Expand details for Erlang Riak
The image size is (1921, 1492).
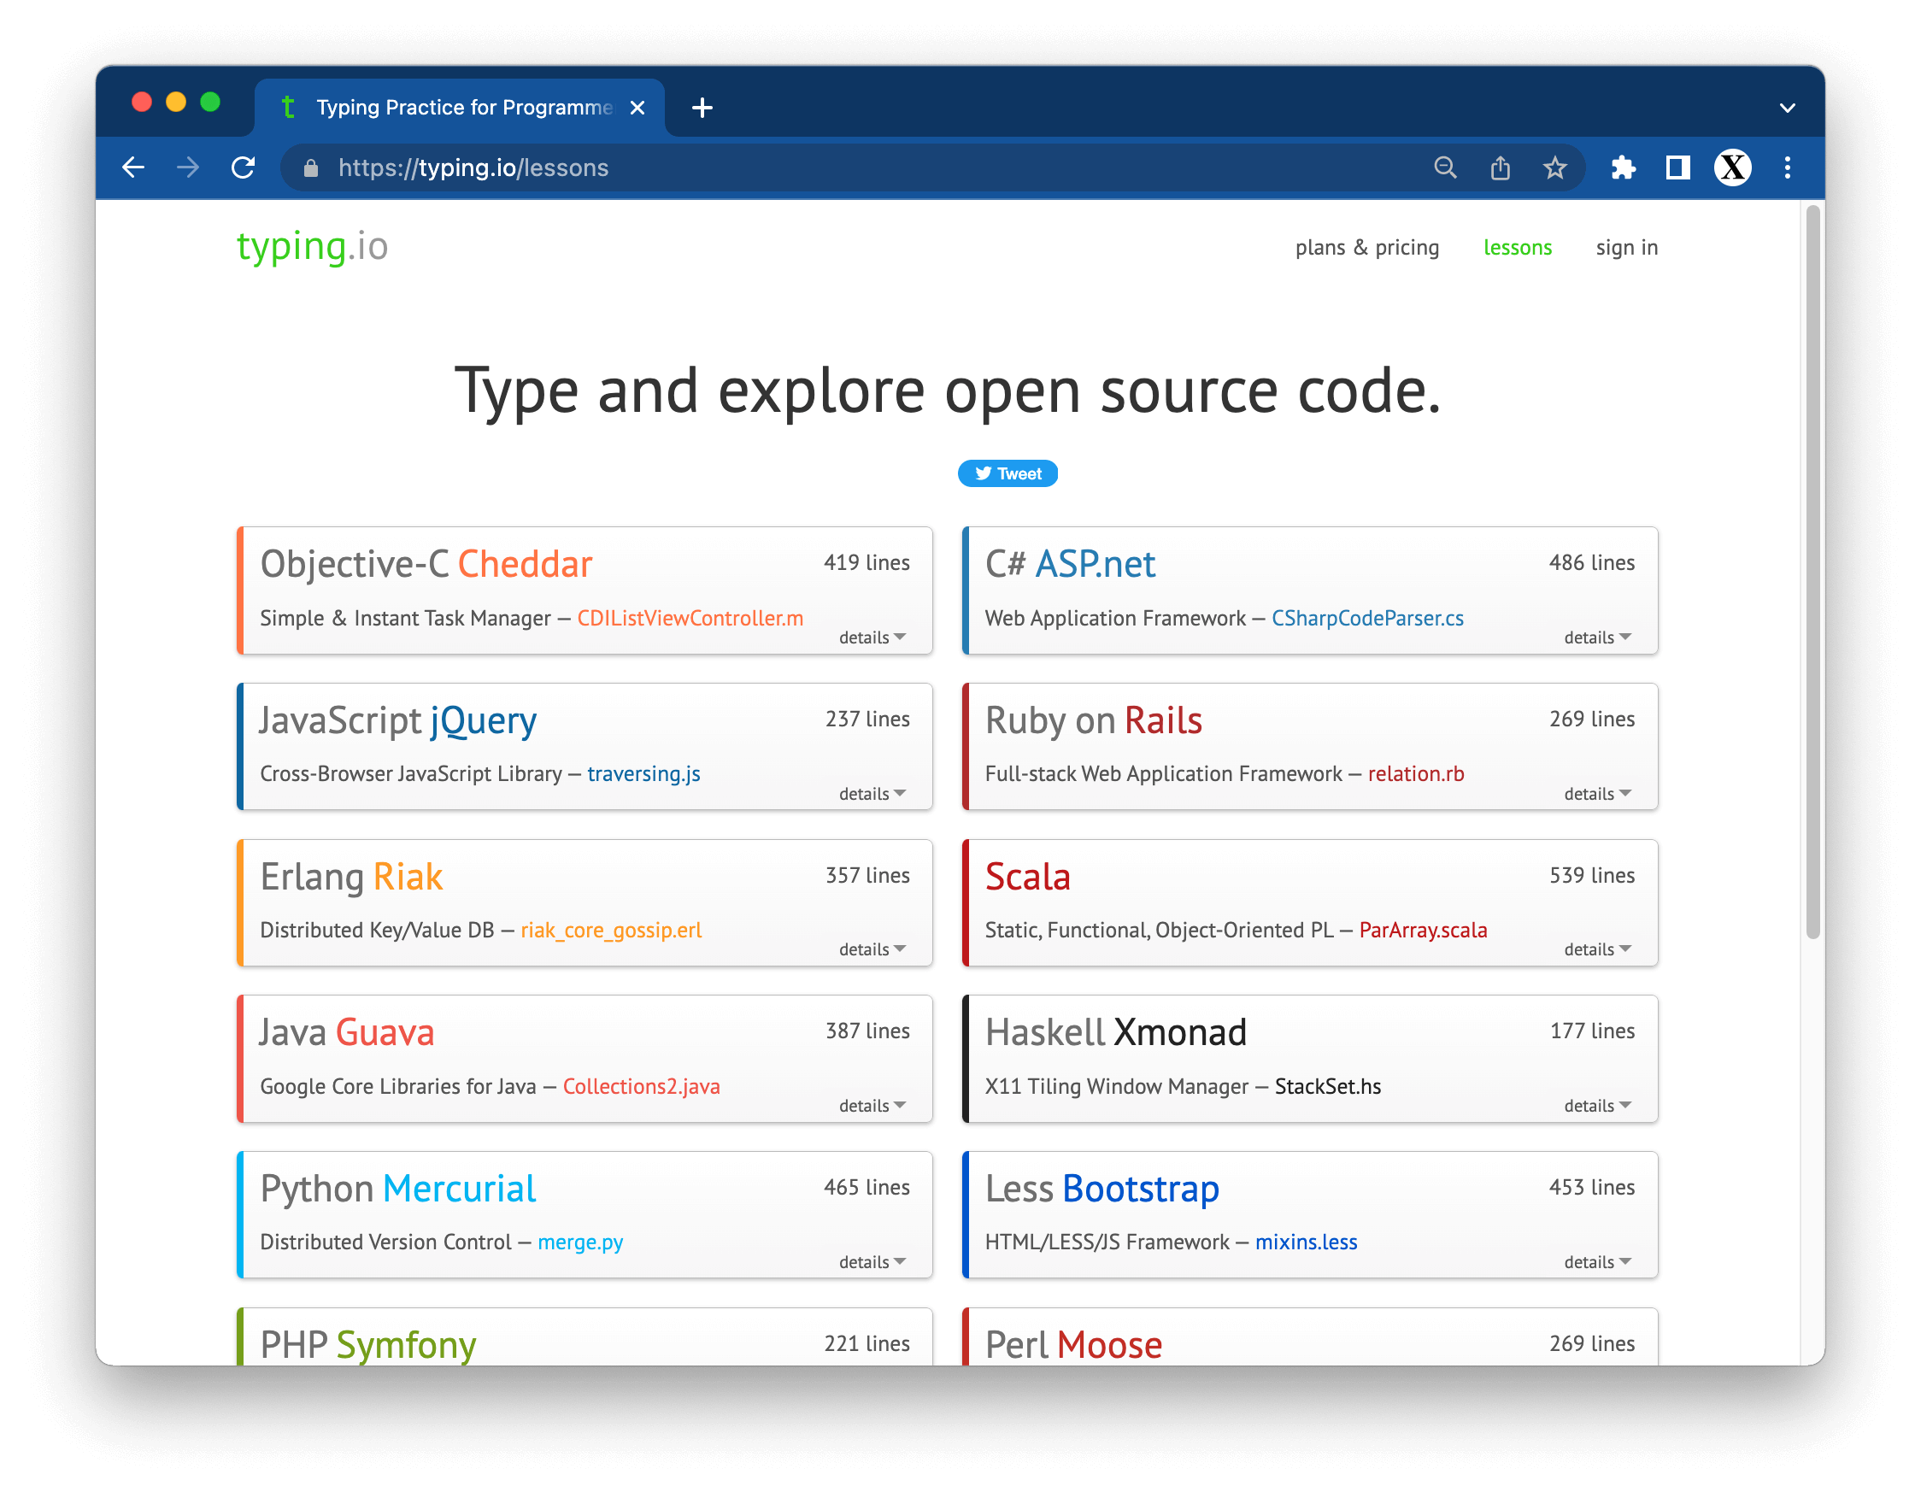tap(872, 949)
